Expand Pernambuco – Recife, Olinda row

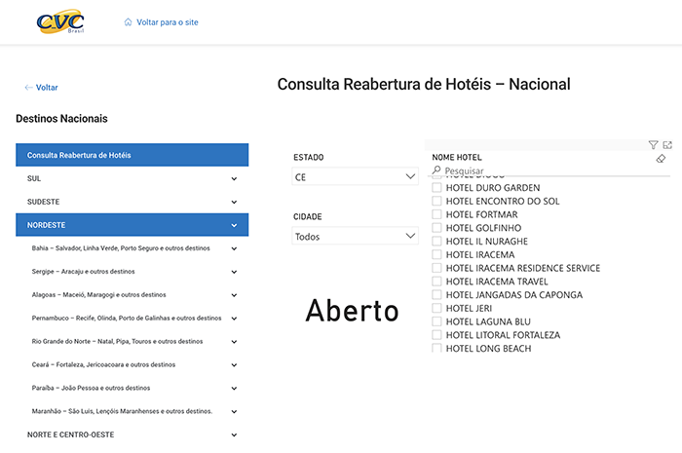click(133, 318)
